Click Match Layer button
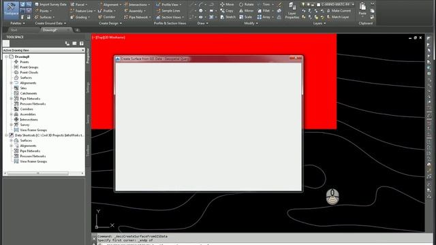Screen dimensions: 436x245 point(338,17)
